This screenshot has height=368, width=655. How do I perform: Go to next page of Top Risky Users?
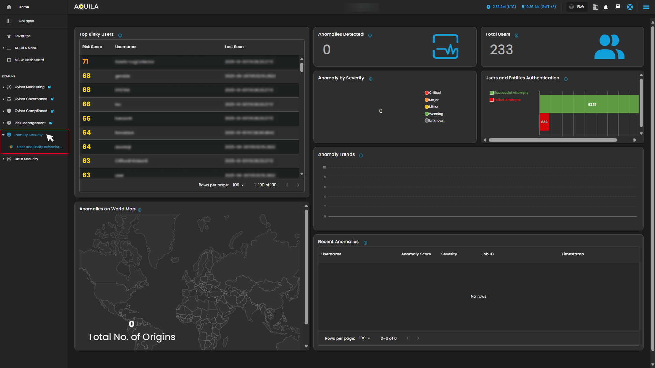pyautogui.click(x=298, y=185)
